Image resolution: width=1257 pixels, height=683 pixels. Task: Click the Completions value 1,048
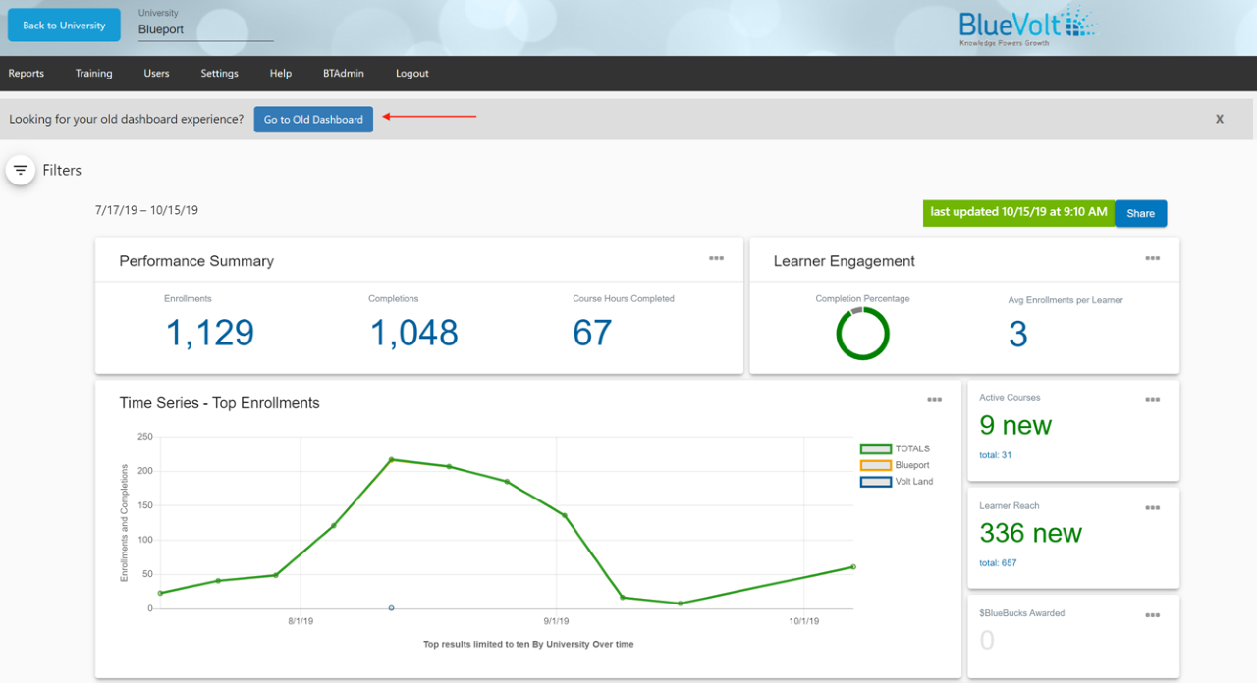(x=413, y=333)
